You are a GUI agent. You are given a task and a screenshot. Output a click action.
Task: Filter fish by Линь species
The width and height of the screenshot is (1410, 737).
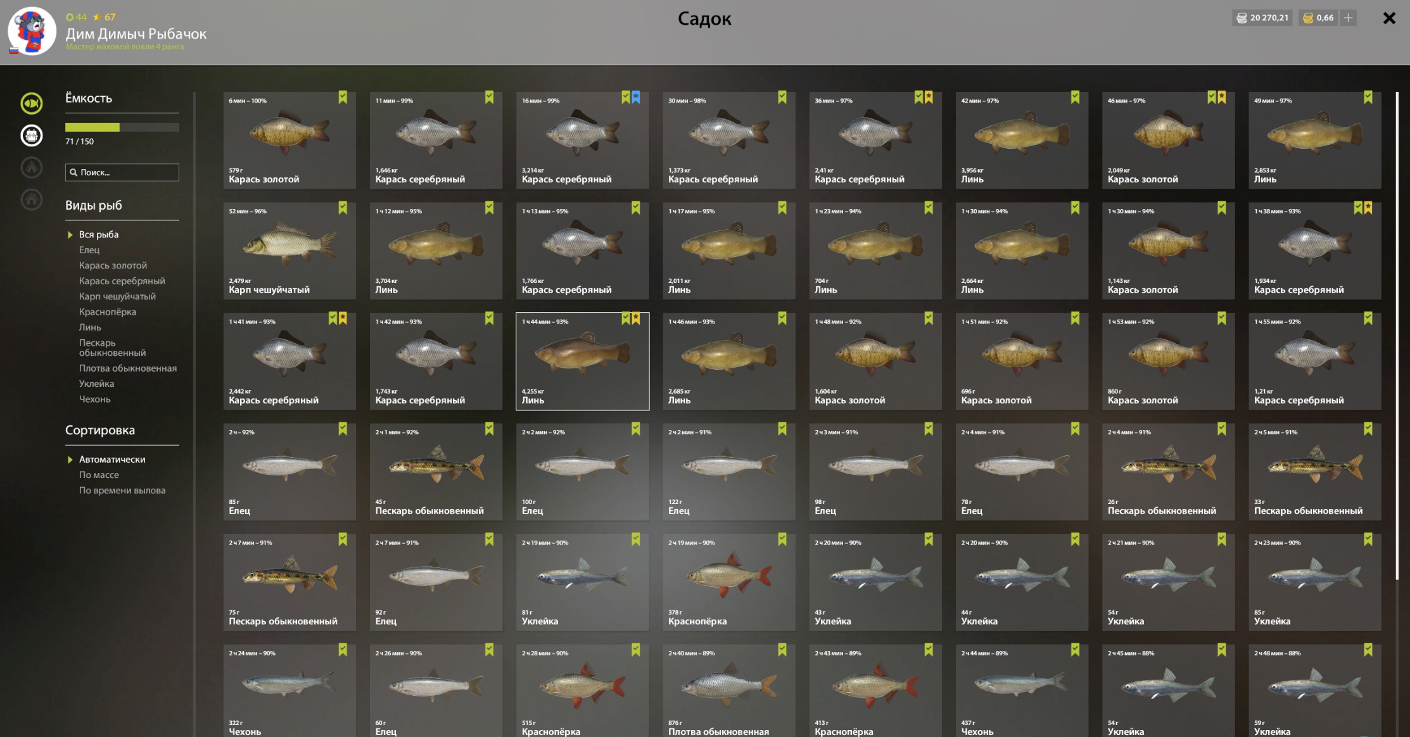[x=90, y=327]
